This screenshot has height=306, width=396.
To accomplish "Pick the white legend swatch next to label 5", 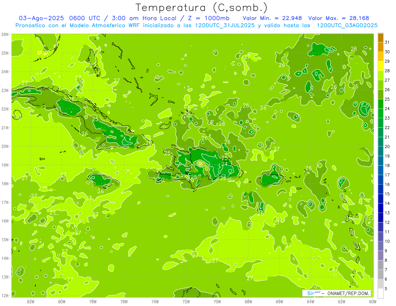I will 380,293.
